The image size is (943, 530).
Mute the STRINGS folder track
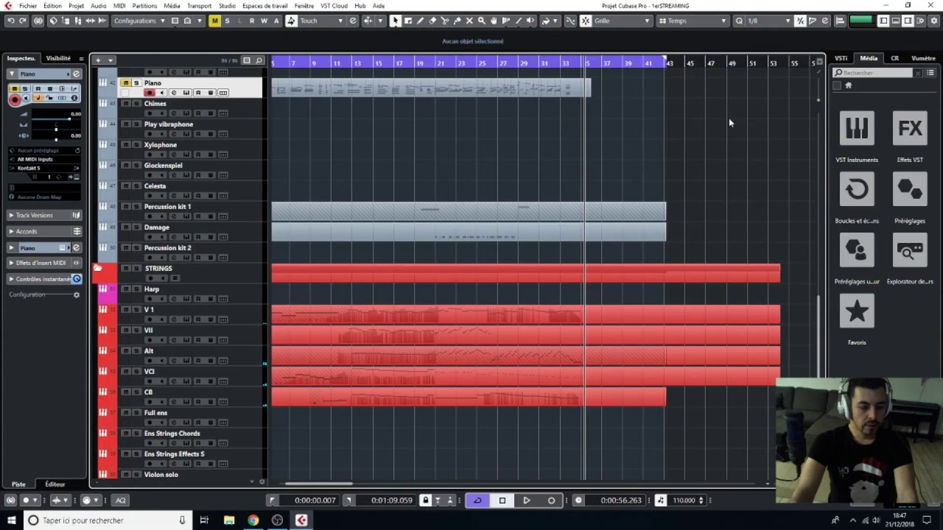pos(125,269)
